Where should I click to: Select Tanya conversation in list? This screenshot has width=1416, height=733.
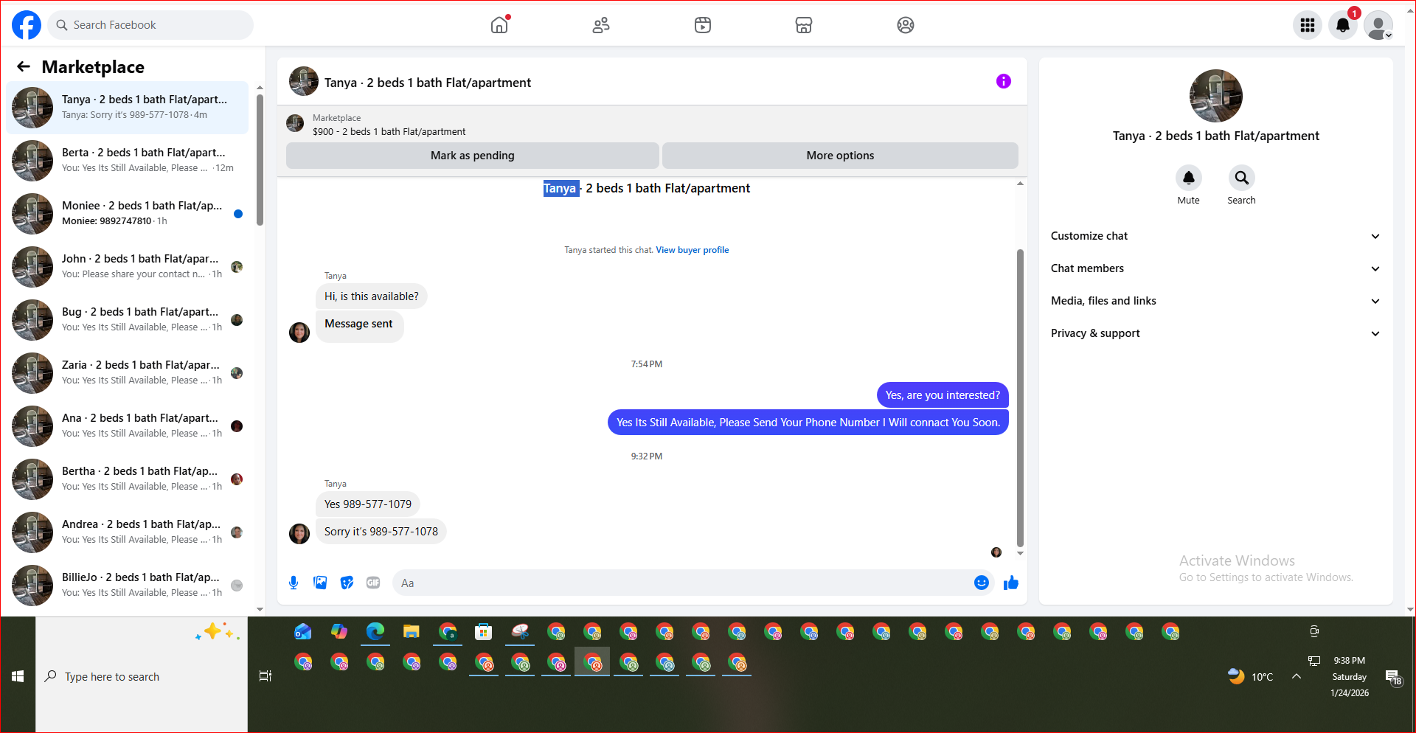(x=128, y=107)
